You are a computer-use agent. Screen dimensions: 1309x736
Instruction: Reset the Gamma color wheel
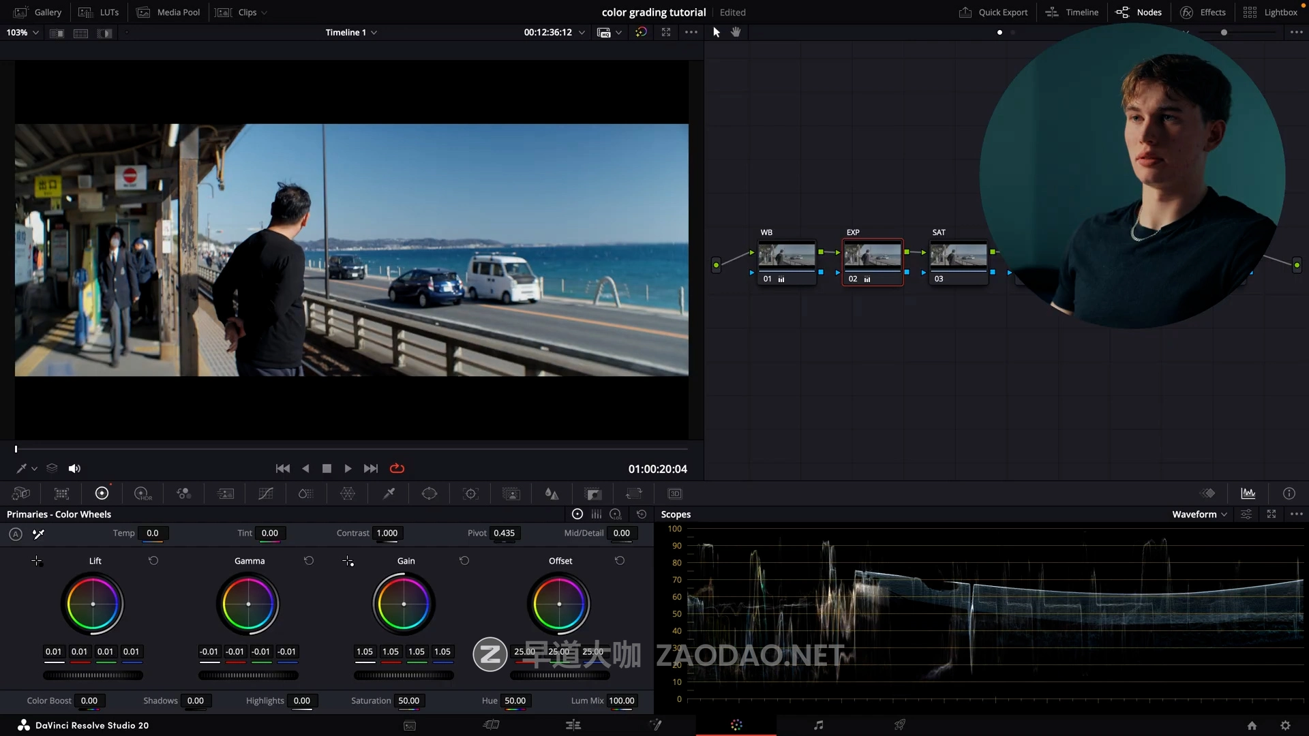(309, 560)
